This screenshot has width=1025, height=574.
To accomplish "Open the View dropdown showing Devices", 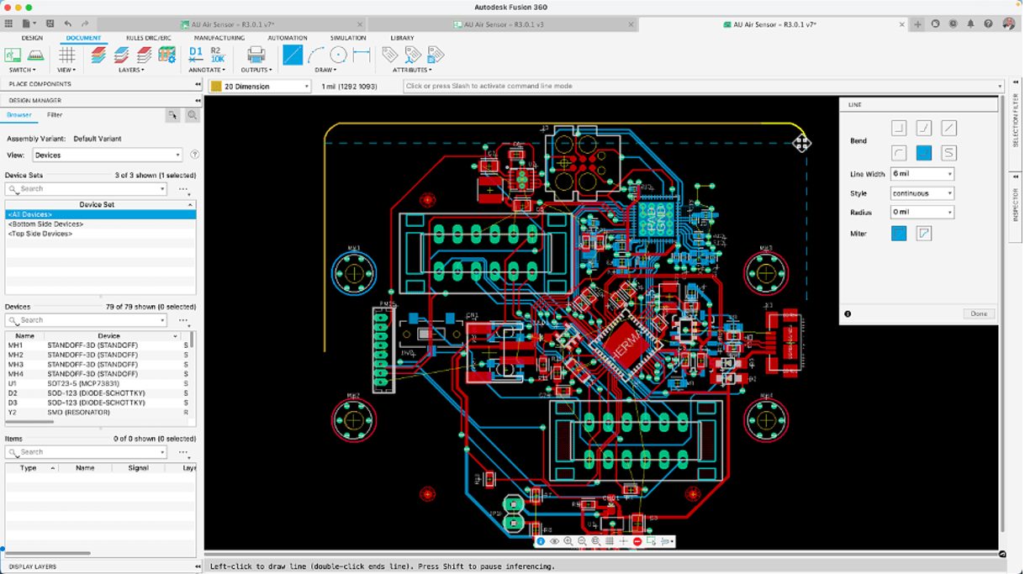I will point(107,155).
